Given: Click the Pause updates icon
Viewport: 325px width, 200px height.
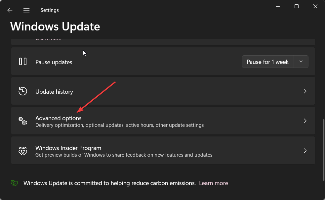Looking at the screenshot, I should pyautogui.click(x=23, y=62).
